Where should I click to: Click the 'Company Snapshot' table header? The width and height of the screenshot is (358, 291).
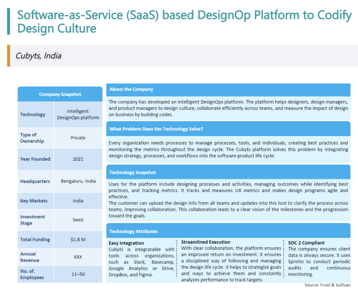(x=60, y=94)
